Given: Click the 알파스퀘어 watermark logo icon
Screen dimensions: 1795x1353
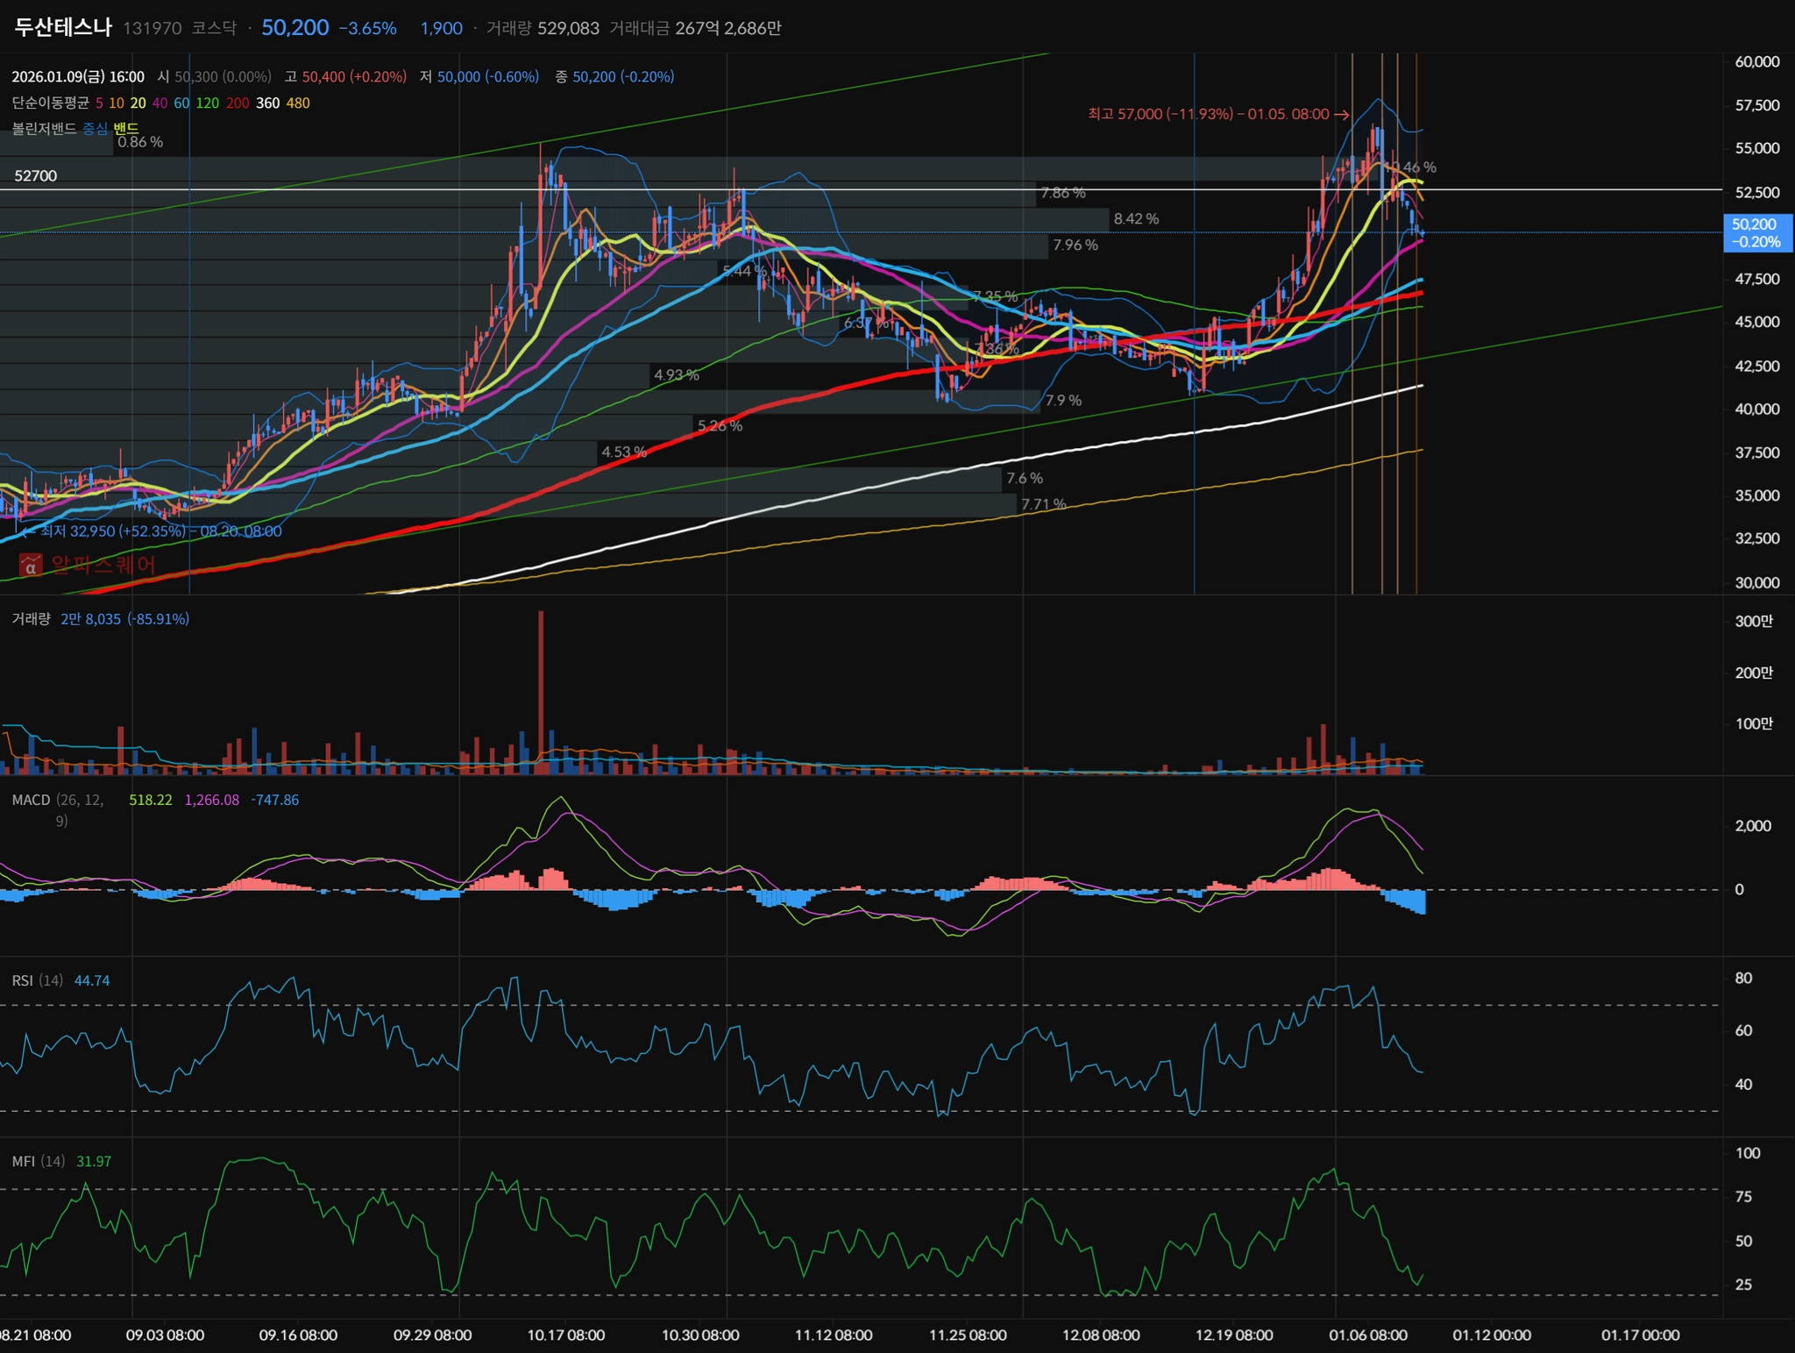Looking at the screenshot, I should point(31,566).
